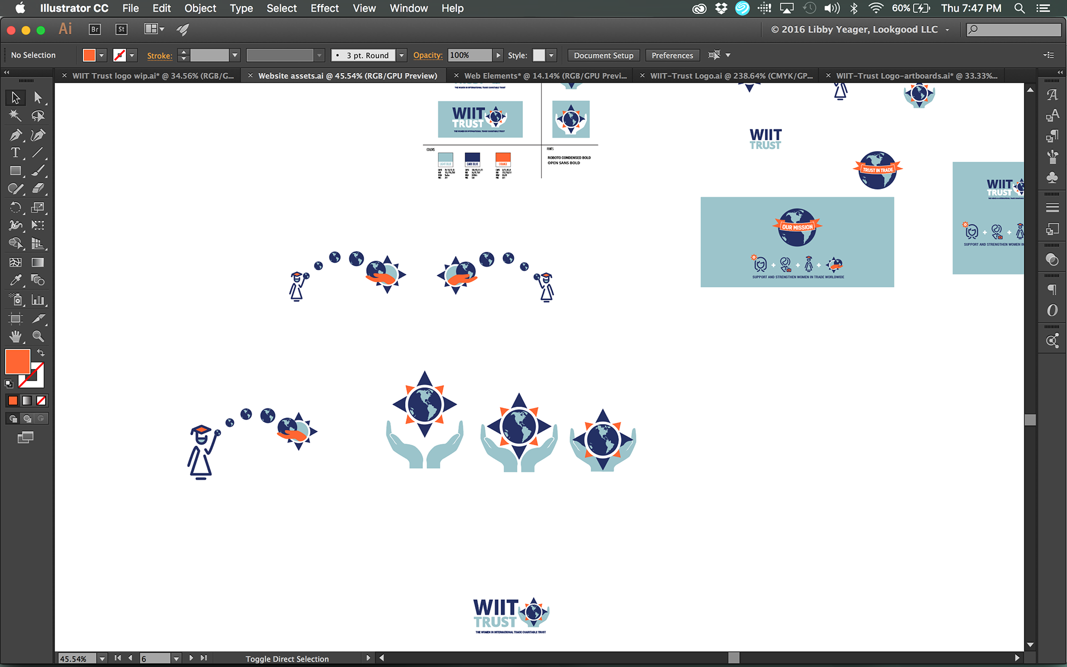The height and width of the screenshot is (667, 1067).
Task: Click the Opacity percentage field
Action: point(470,55)
